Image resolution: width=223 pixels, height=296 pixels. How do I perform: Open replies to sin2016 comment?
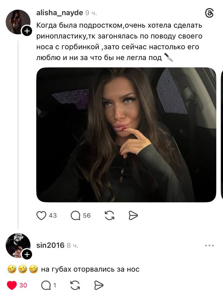tap(46, 285)
